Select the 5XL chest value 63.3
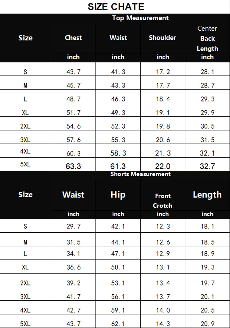This screenshot has width=230, height=328. (73, 166)
